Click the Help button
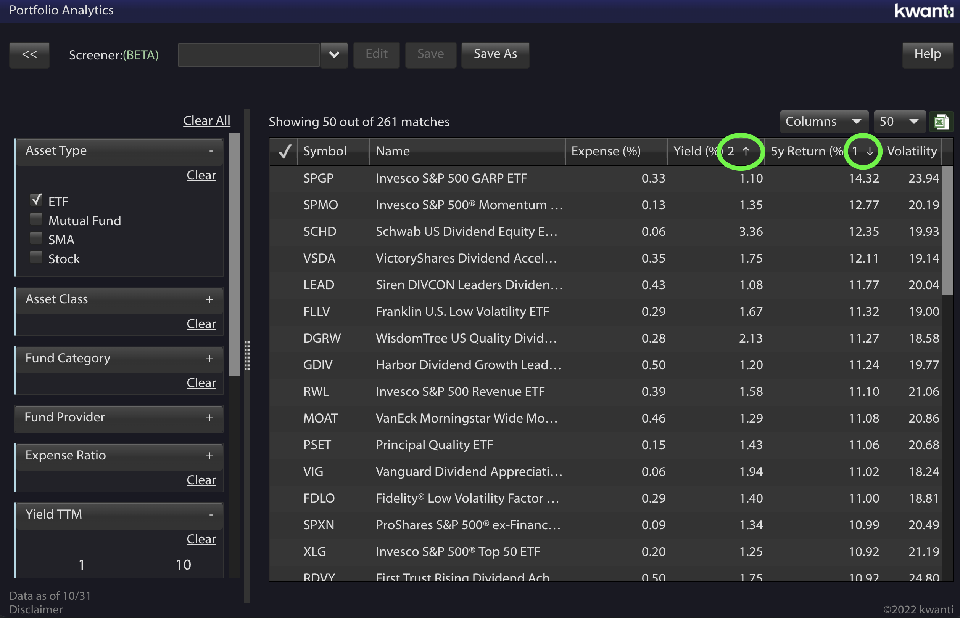This screenshot has height=618, width=960. click(928, 55)
